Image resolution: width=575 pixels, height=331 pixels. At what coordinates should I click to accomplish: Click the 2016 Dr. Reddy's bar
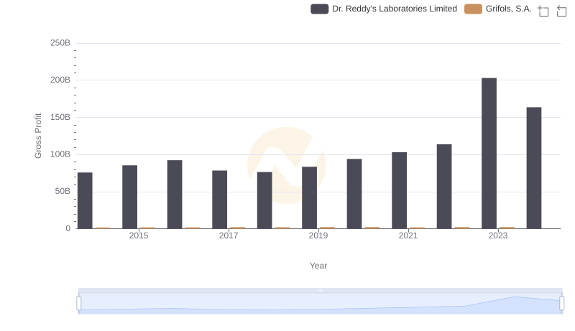(x=175, y=195)
